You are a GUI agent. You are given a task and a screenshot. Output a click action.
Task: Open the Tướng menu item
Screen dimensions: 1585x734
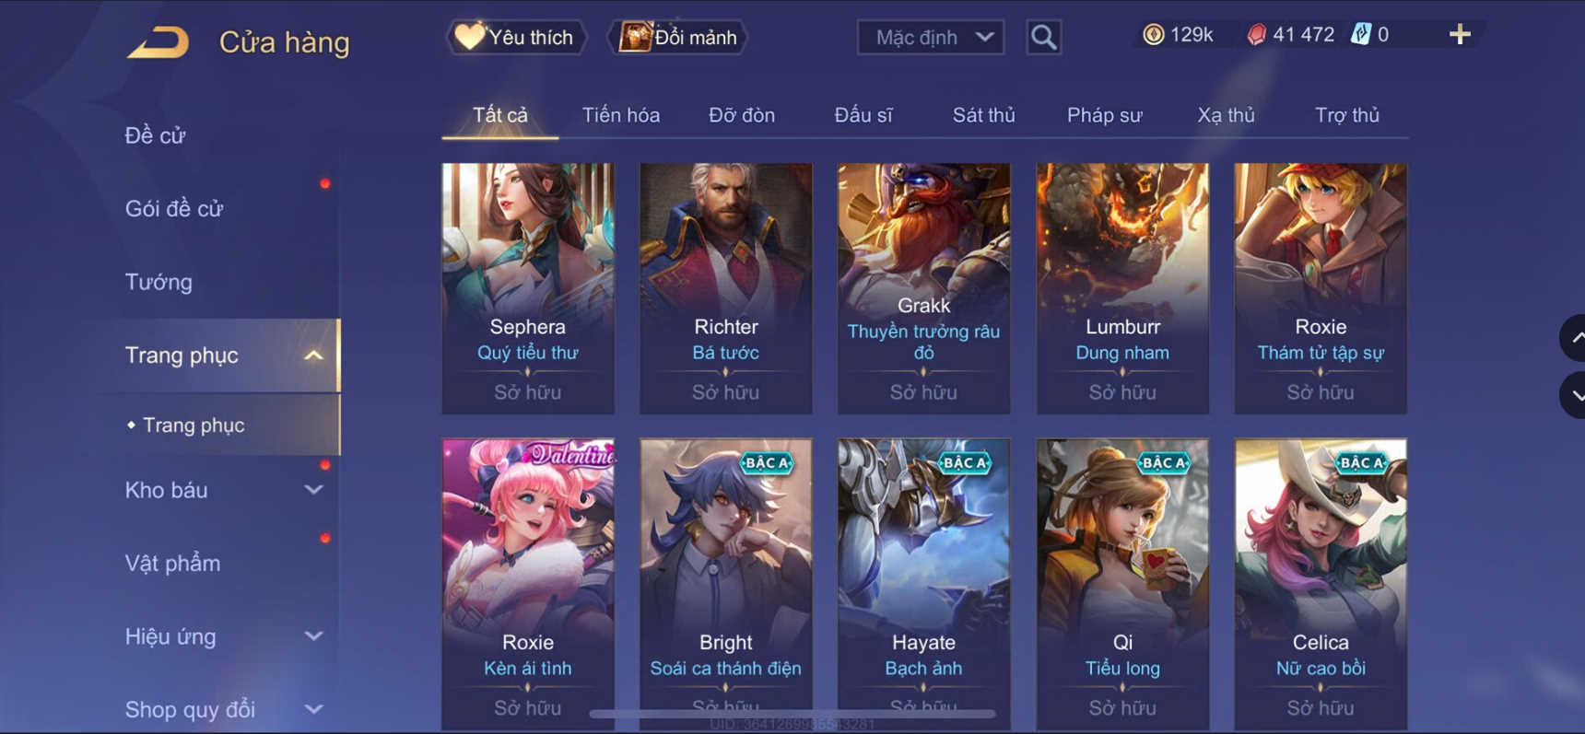click(x=158, y=282)
